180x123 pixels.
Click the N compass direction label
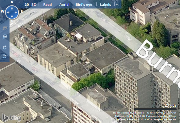coord(12,2)
